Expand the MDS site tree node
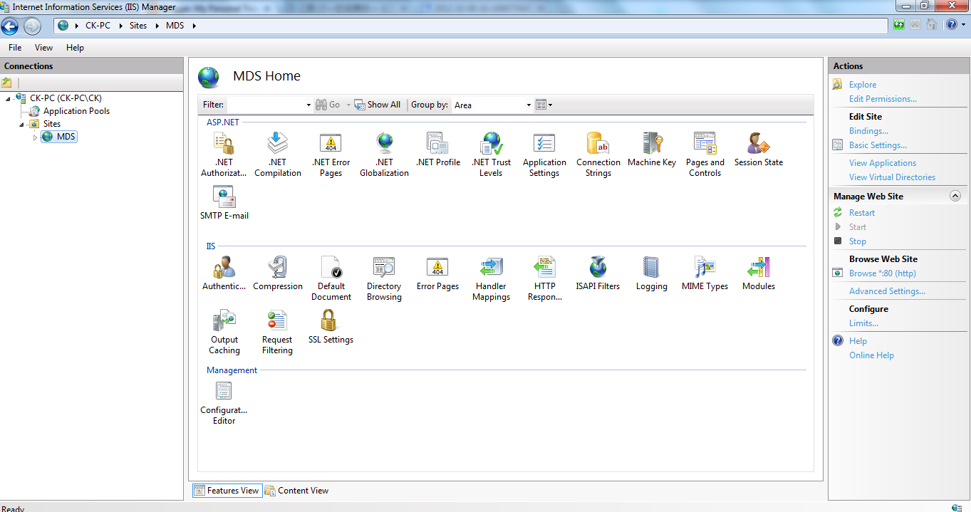This screenshot has height=512, width=971. (36, 137)
